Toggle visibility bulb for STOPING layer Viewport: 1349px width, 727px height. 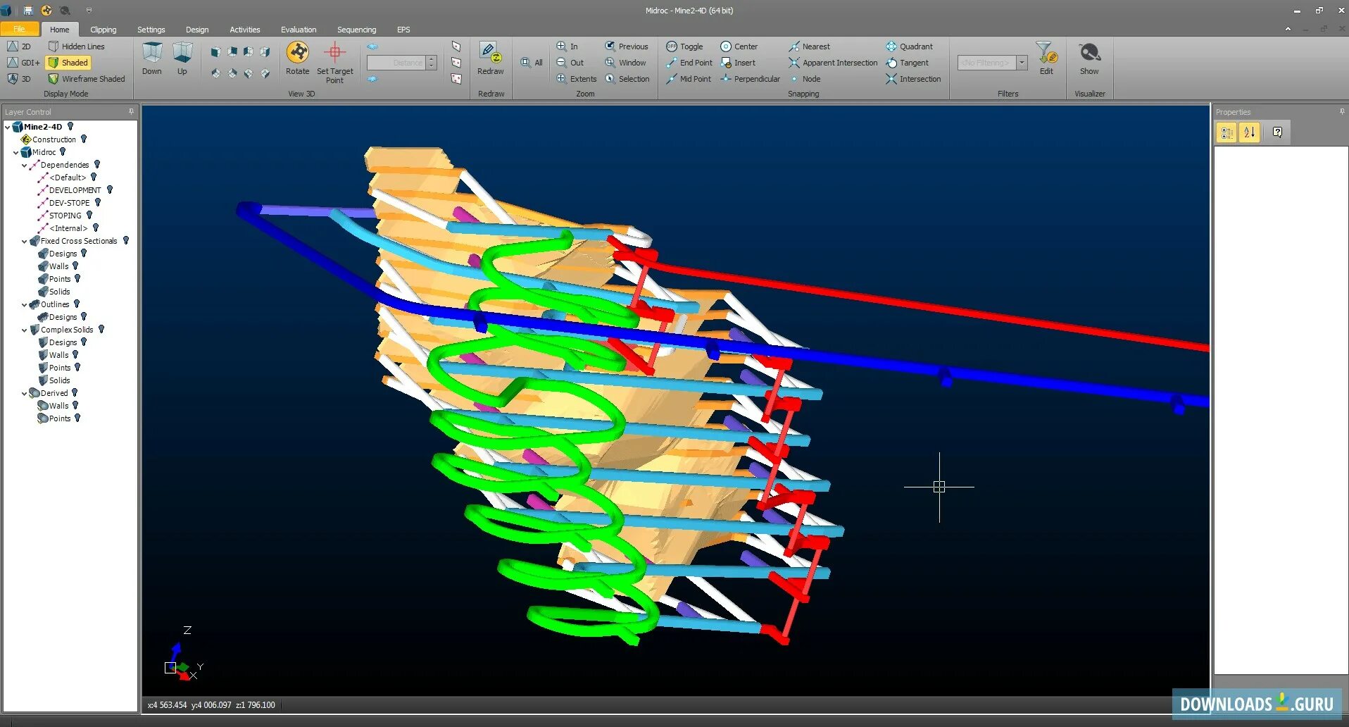[89, 216]
